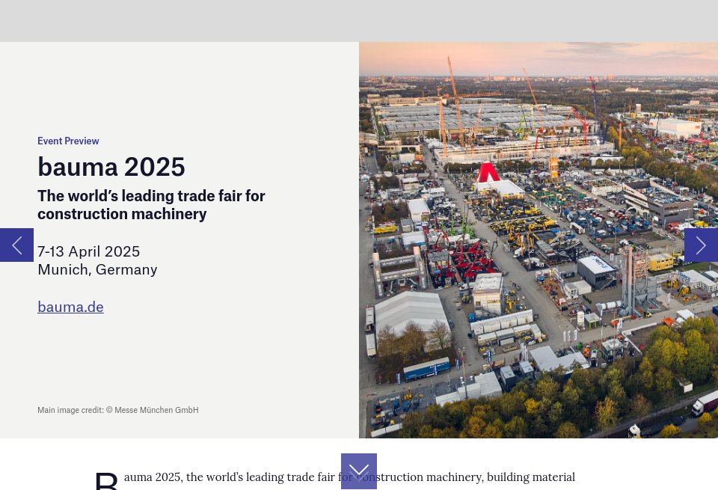Image resolution: width=718 pixels, height=490 pixels.
Task: Click the bauma 2025 headline
Action: point(111,167)
